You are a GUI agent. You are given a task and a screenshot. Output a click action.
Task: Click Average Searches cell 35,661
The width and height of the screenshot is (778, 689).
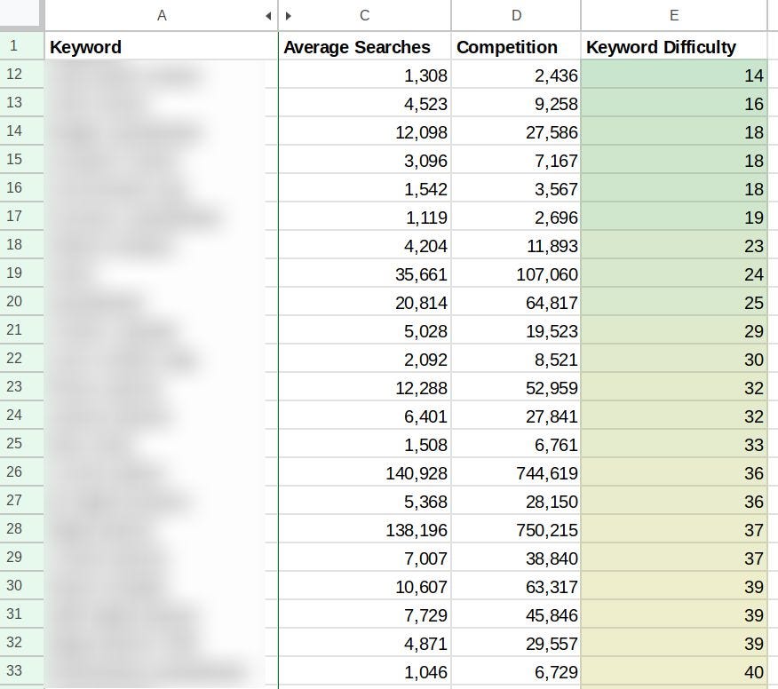pyautogui.click(x=365, y=273)
